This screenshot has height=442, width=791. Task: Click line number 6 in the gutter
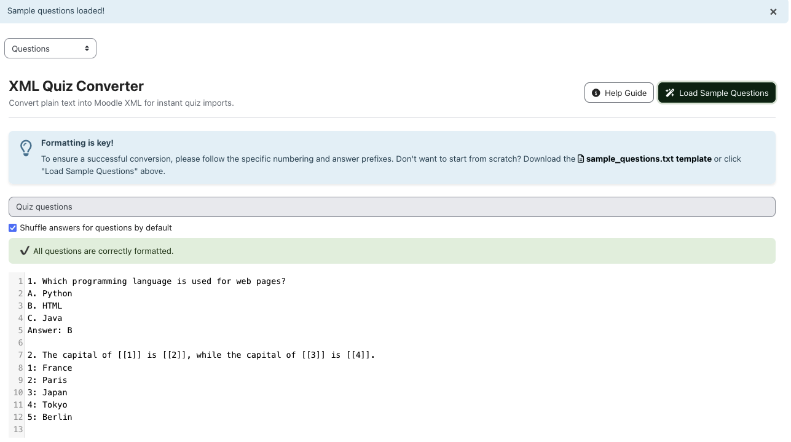20,342
